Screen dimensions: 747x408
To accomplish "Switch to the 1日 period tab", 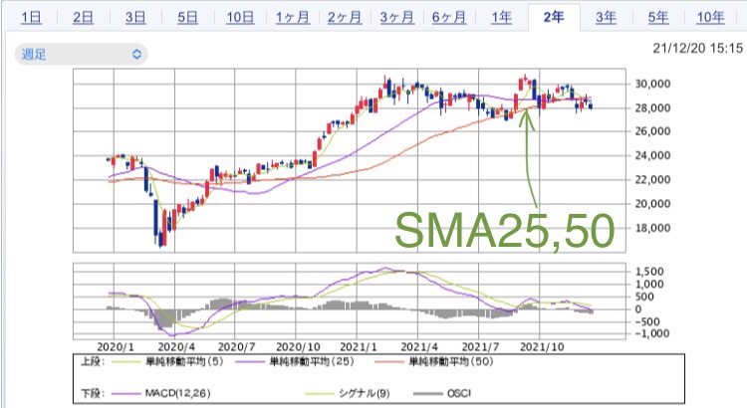I will point(32,18).
